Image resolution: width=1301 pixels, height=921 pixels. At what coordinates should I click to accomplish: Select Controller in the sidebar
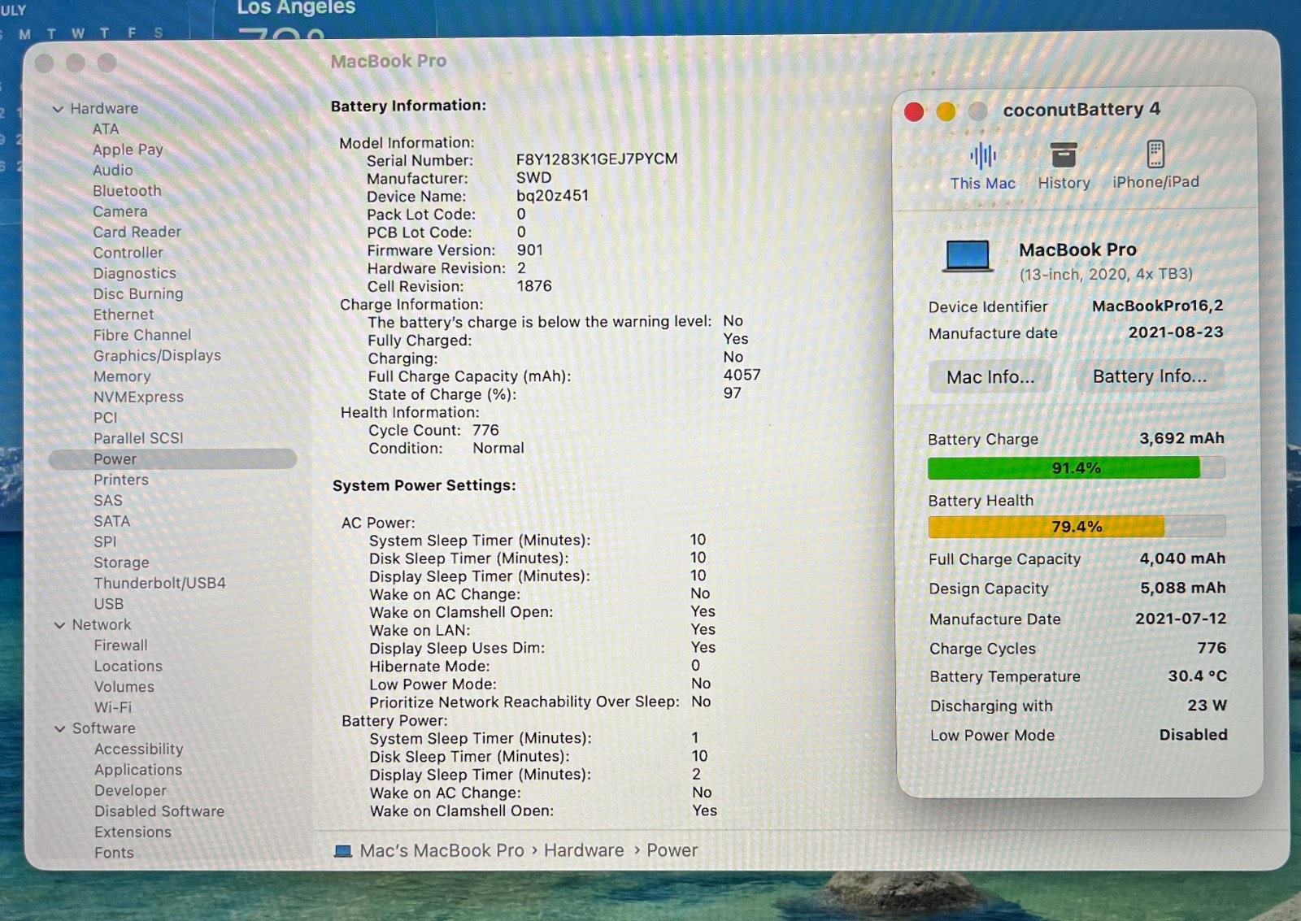tap(128, 253)
